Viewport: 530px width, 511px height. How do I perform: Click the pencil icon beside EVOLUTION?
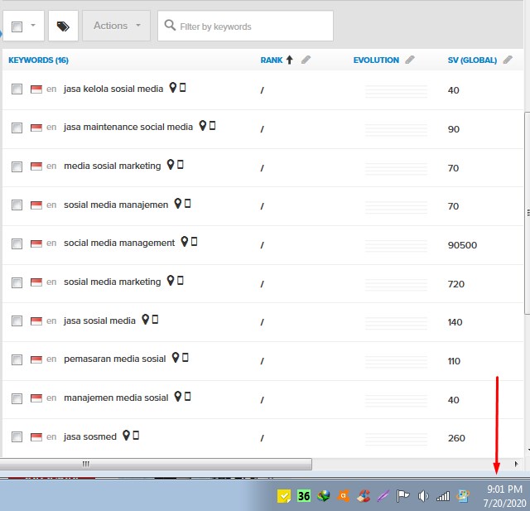click(410, 60)
